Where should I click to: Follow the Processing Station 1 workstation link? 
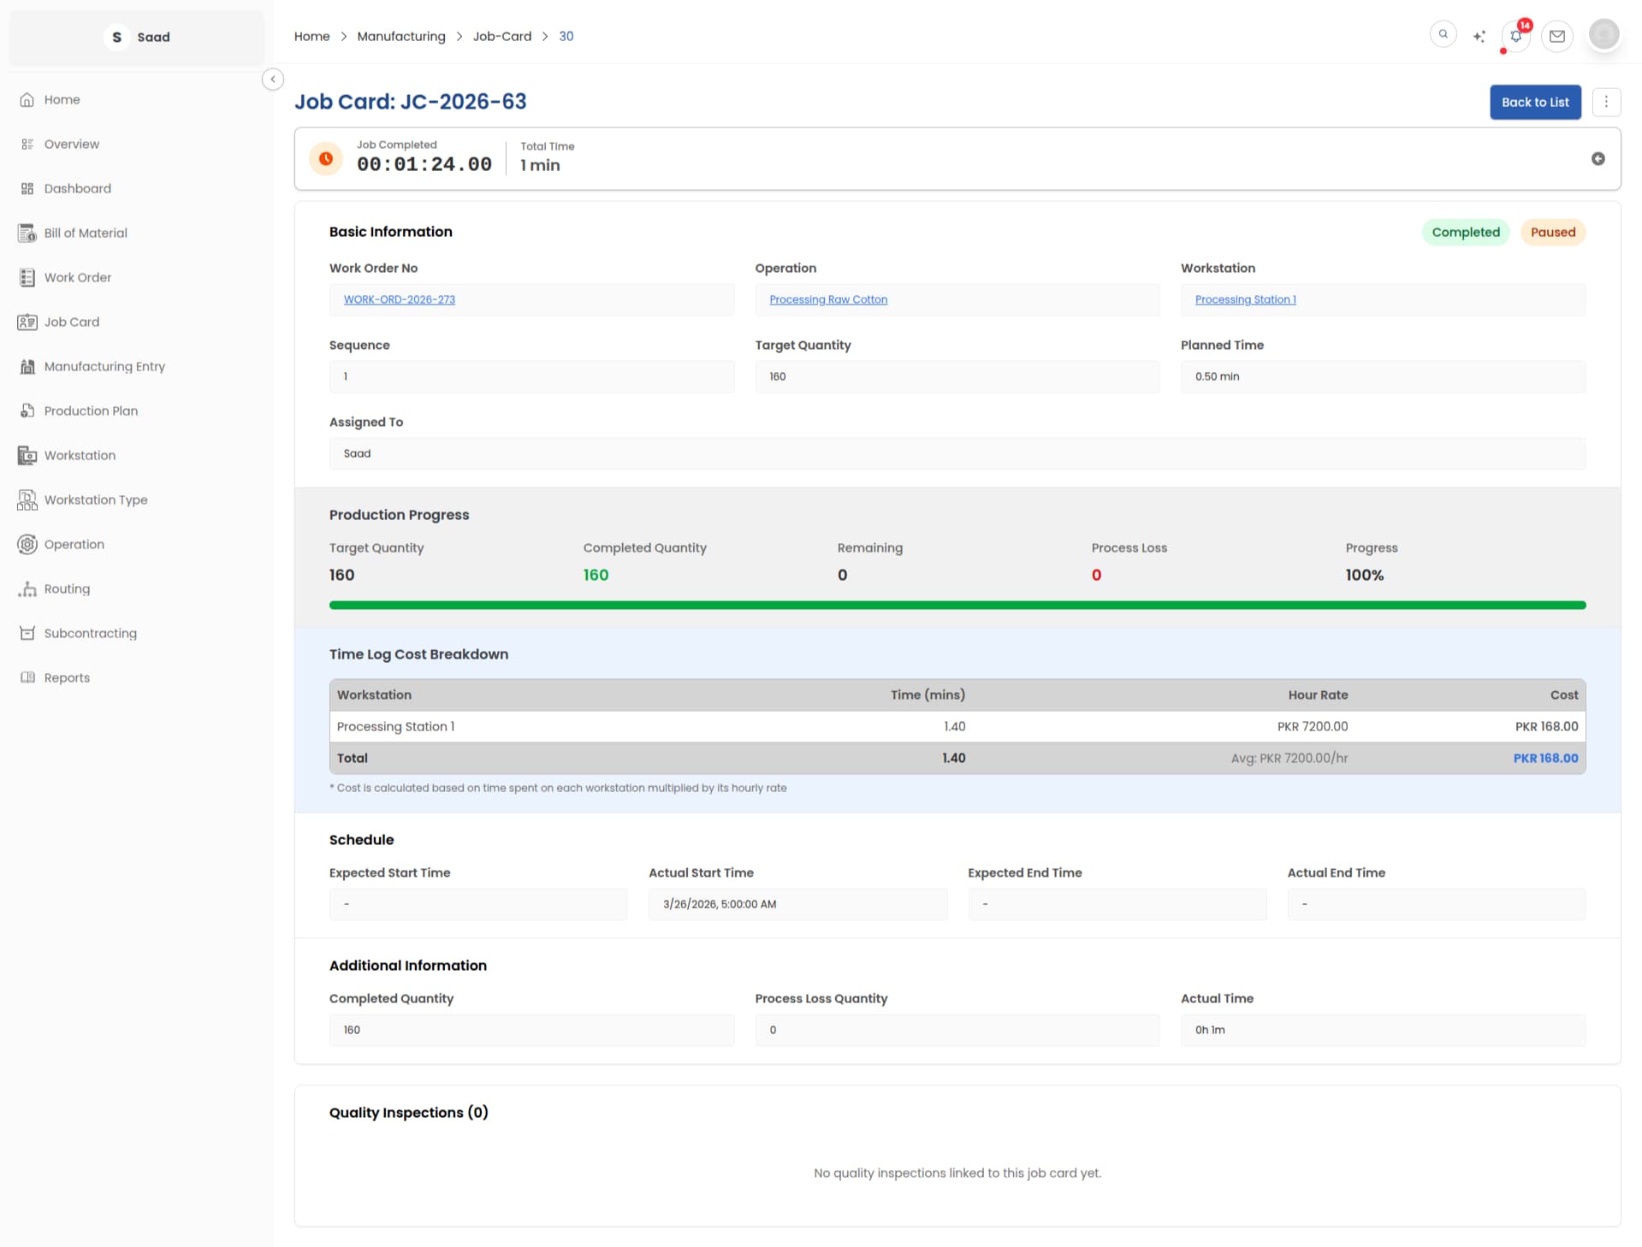[x=1245, y=299]
